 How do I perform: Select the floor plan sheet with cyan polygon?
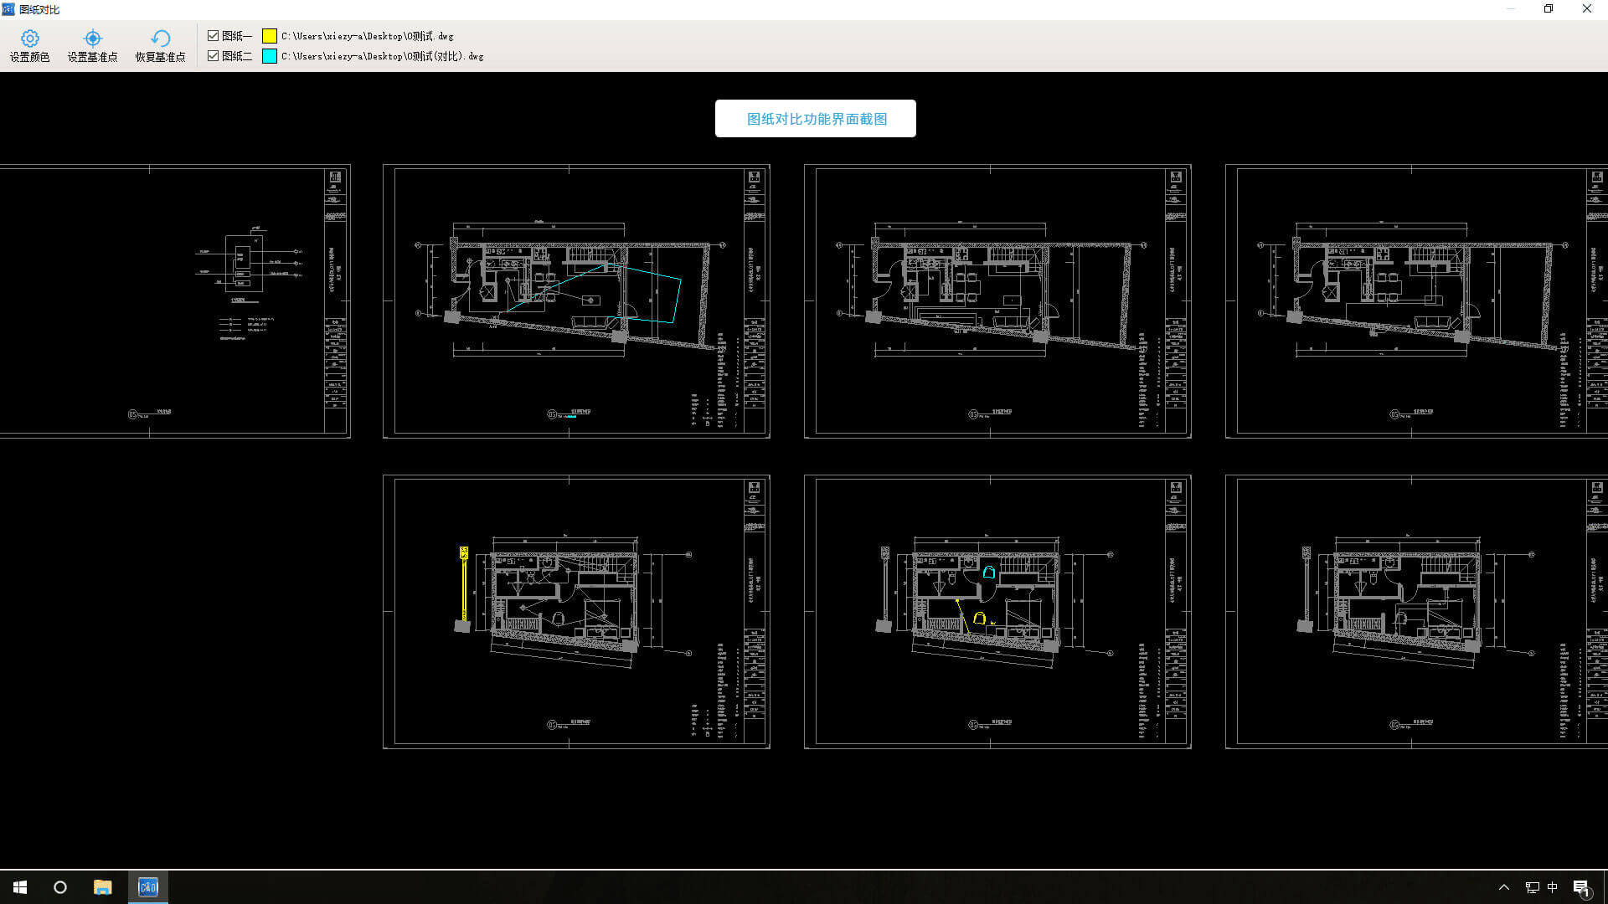[576, 301]
